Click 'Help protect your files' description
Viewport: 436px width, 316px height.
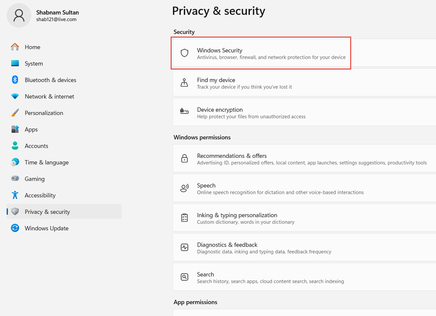tap(251, 117)
